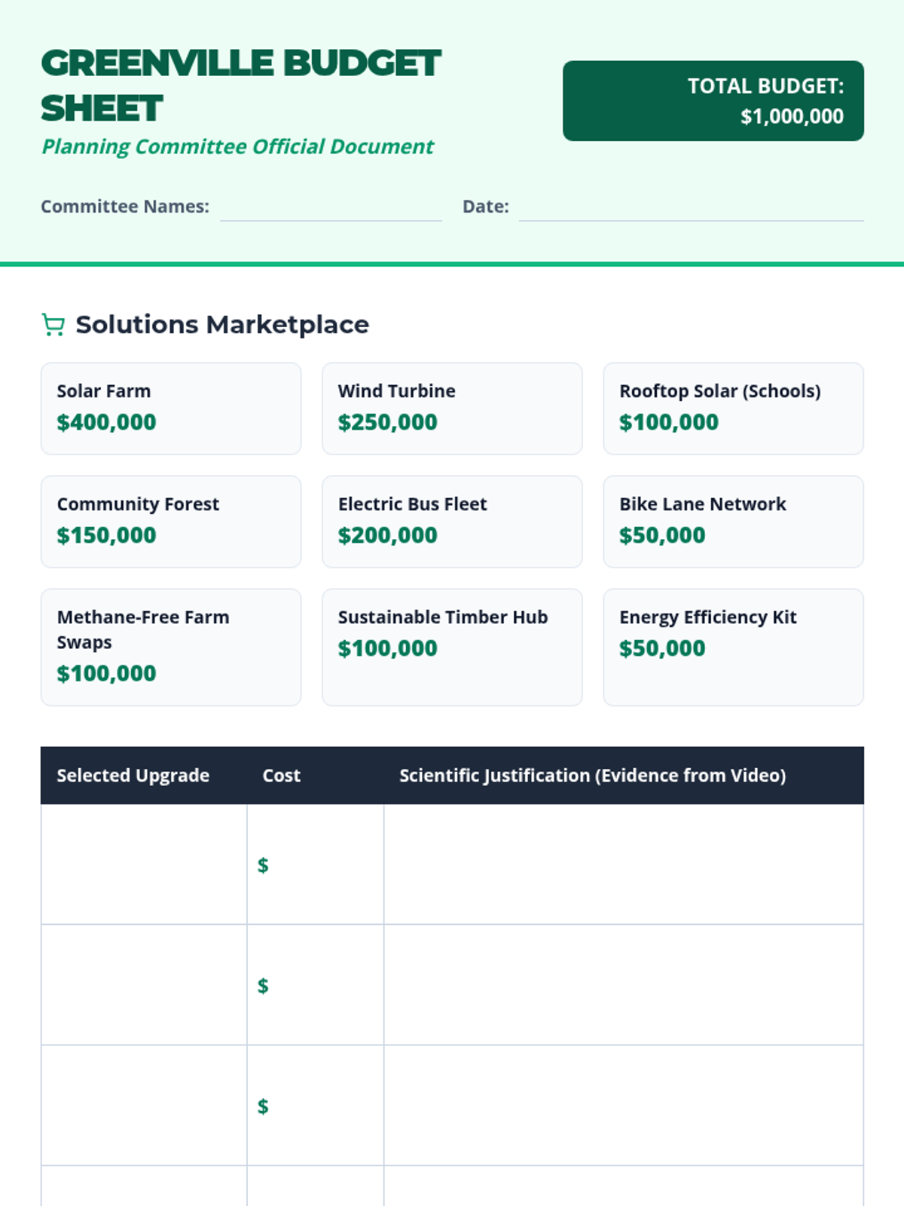This screenshot has width=904, height=1206.
Task: Select the Community Forest option
Action: coord(171,522)
